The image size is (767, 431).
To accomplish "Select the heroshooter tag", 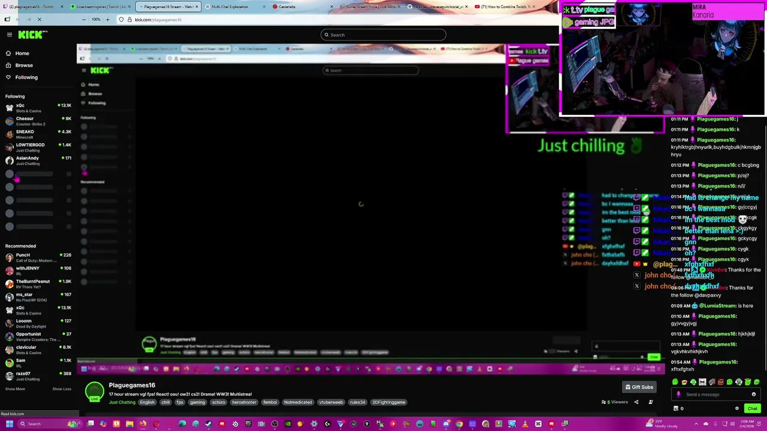I will coord(244,402).
